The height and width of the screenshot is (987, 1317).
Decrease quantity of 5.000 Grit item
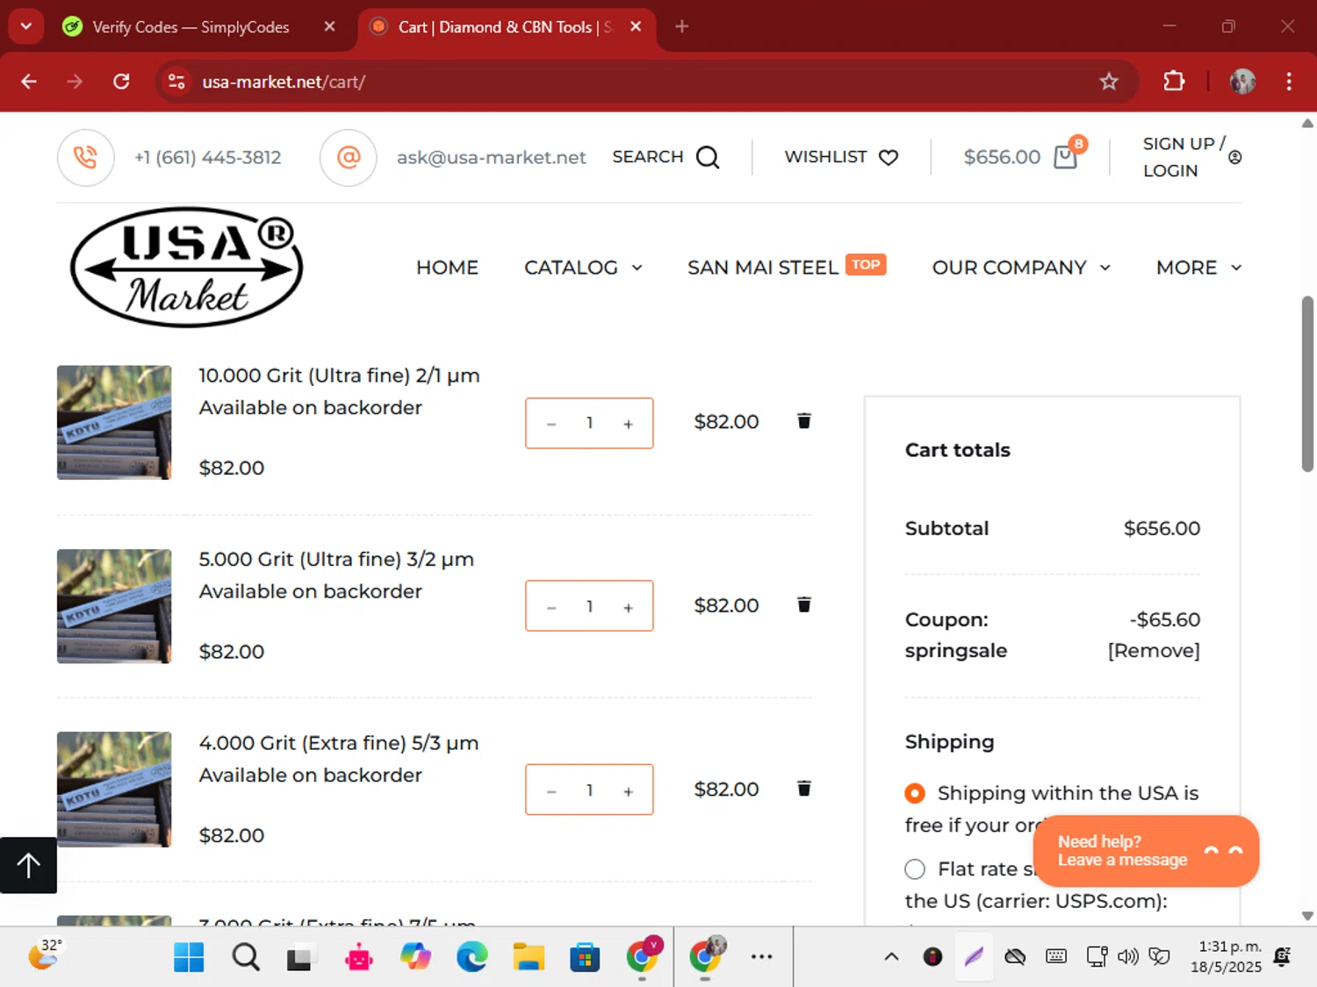(551, 607)
